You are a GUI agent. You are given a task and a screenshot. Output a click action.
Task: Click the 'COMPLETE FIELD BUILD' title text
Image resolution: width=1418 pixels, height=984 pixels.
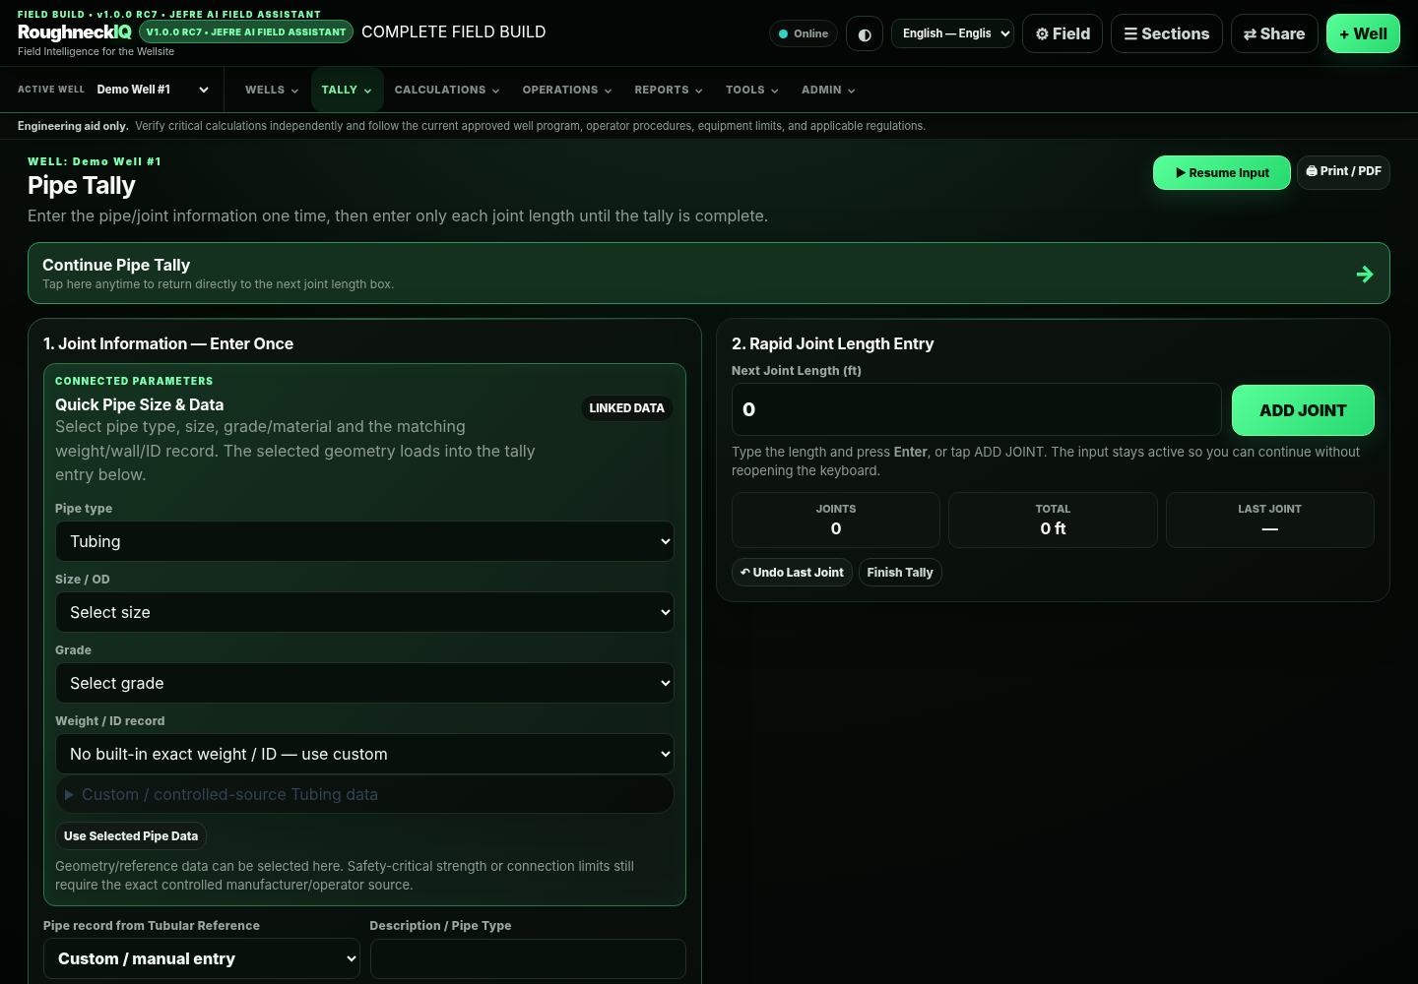(454, 32)
